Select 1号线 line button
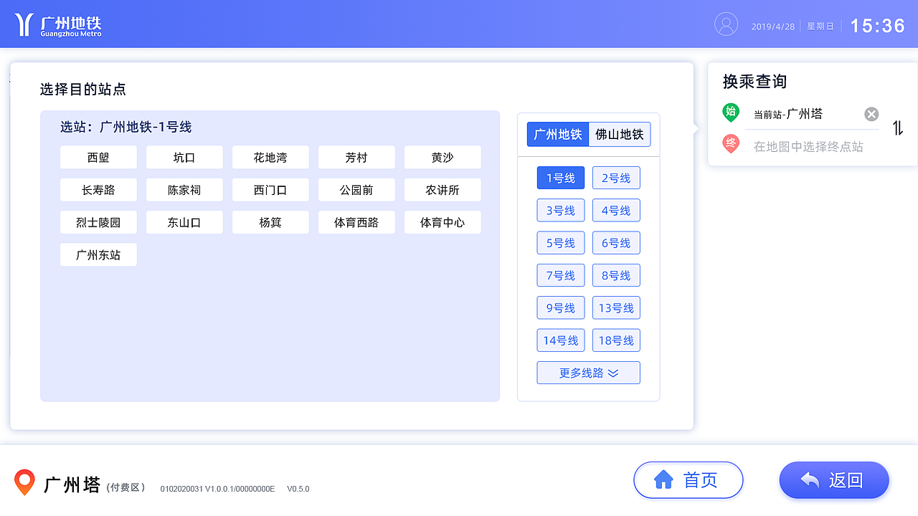Screen dimensions: 918x516 point(561,178)
